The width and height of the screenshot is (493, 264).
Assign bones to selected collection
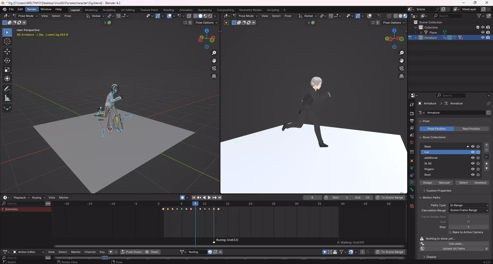click(427, 183)
